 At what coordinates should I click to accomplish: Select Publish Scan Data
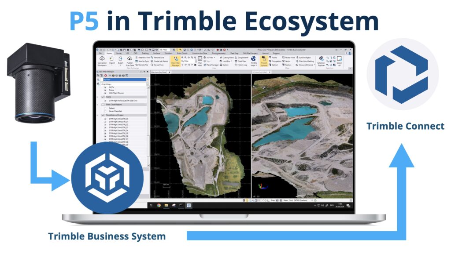click(x=130, y=61)
